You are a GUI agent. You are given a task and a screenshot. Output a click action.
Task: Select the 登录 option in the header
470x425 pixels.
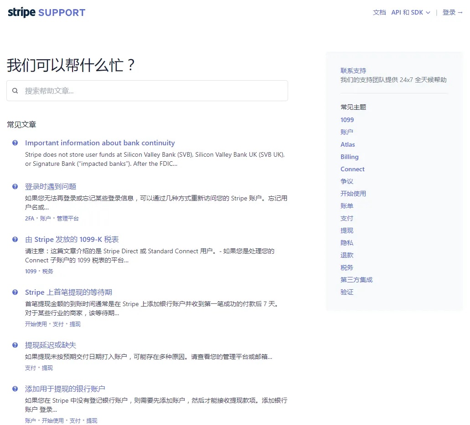click(x=449, y=12)
